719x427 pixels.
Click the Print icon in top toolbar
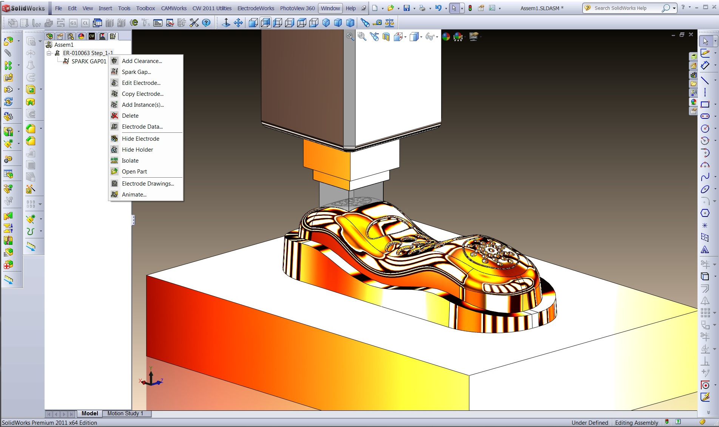pos(422,8)
